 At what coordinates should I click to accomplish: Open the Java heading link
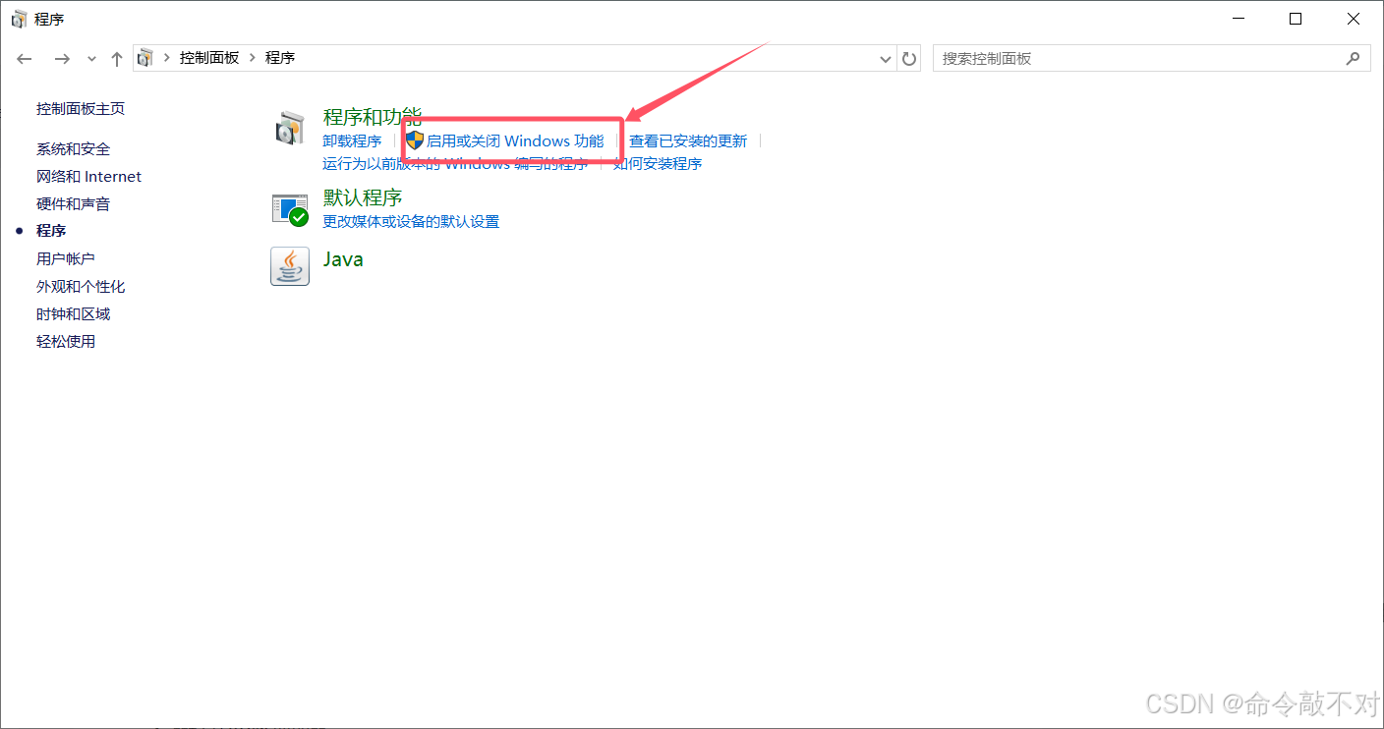coord(343,259)
